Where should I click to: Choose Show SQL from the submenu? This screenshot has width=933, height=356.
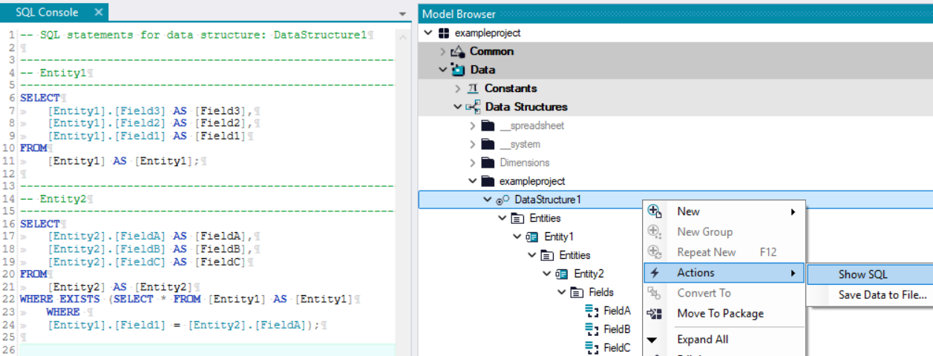[x=862, y=274]
